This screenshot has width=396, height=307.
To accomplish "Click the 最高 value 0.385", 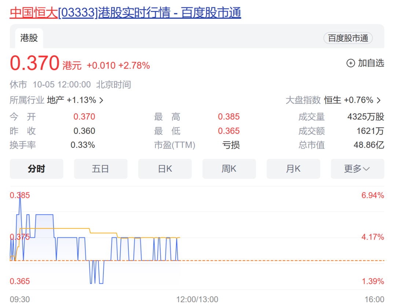I will [228, 117].
